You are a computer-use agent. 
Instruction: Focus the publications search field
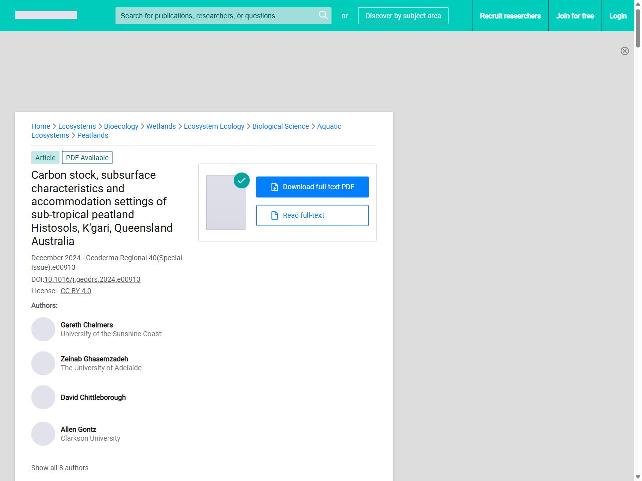pos(216,16)
